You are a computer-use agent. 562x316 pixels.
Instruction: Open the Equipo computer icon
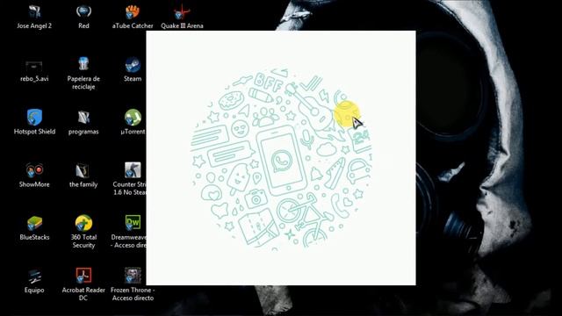(x=34, y=276)
